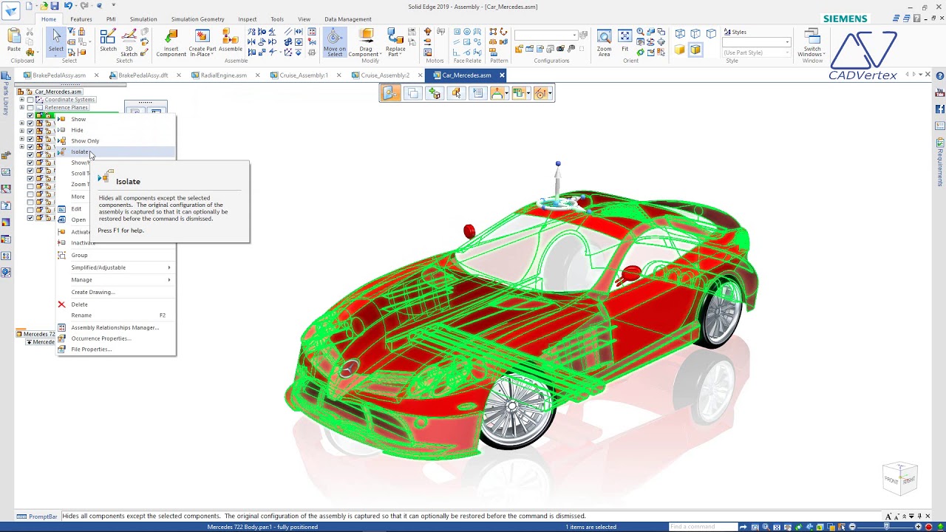
Task: Expand the Coordinate Systems tree node
Action: pyautogui.click(x=21, y=100)
